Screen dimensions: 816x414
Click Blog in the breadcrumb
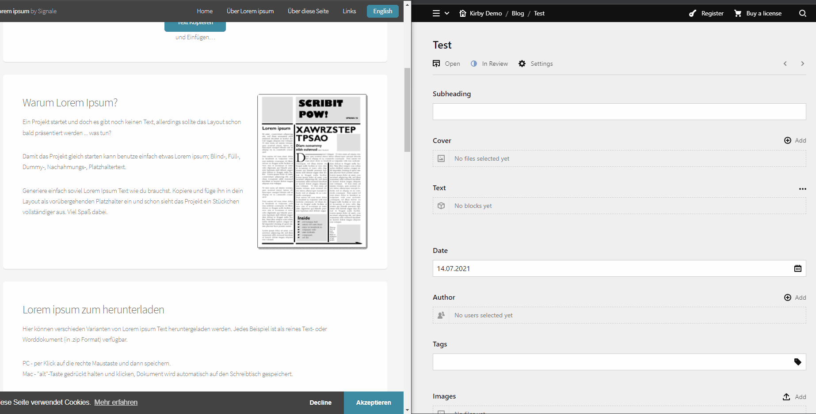(x=517, y=13)
